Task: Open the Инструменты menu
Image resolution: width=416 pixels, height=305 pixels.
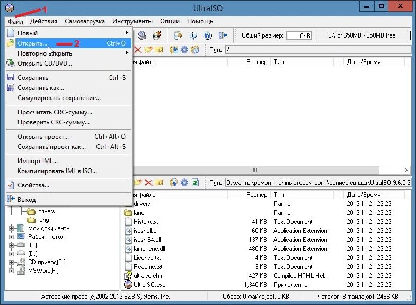Action: [x=132, y=21]
